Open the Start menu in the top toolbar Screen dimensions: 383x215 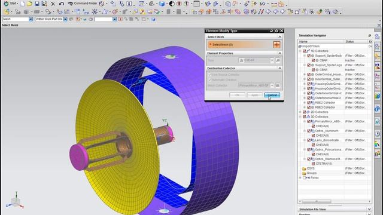[11, 4]
